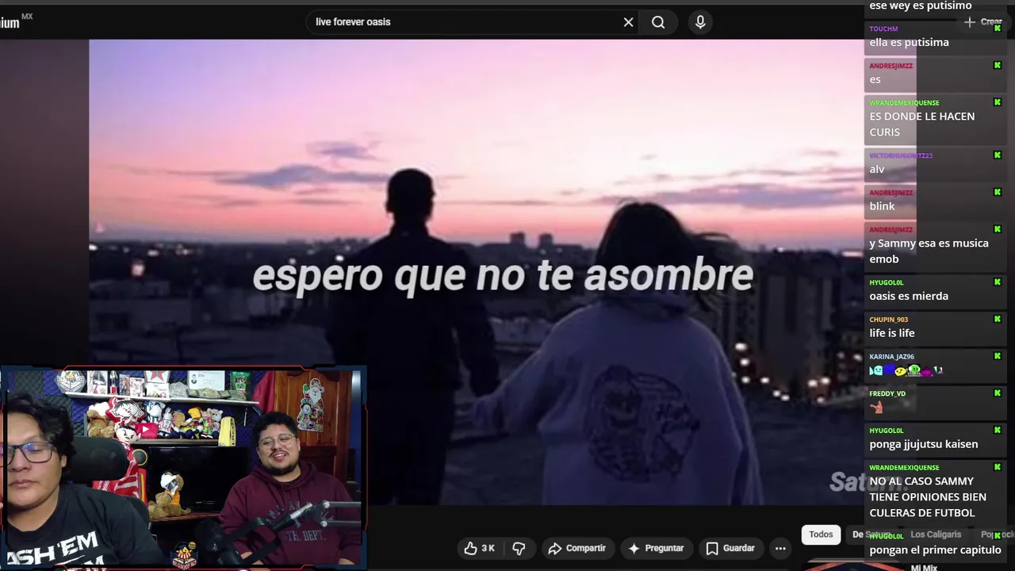Activate voice search microphone icon
This screenshot has height=571, width=1015.
tap(700, 22)
